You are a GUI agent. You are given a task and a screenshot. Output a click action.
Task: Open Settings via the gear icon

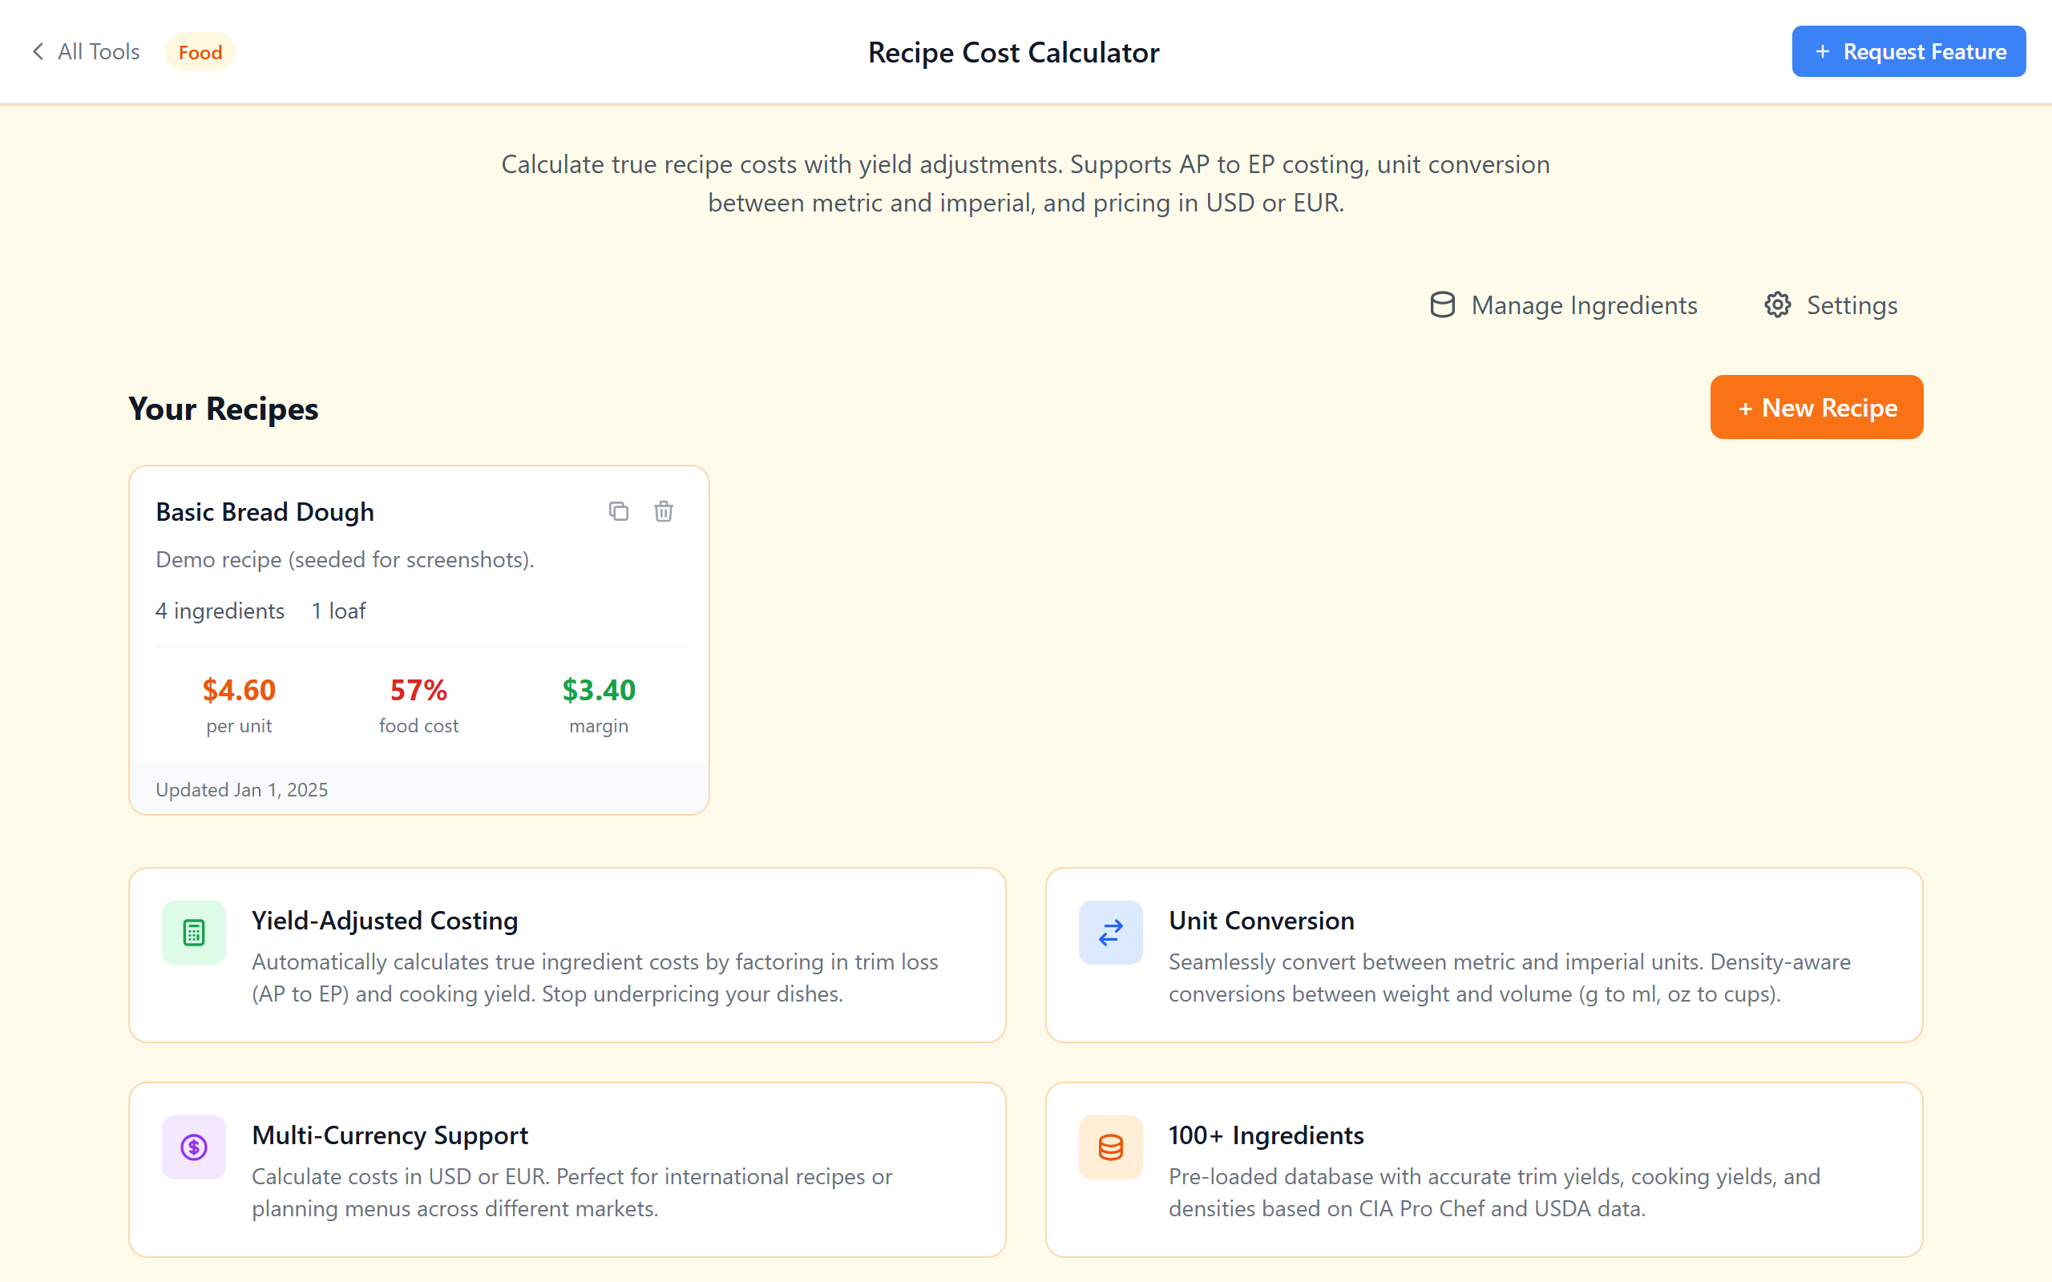click(1777, 304)
